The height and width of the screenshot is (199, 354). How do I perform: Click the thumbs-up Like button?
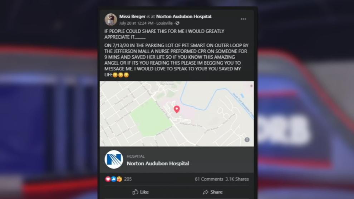[141, 192]
